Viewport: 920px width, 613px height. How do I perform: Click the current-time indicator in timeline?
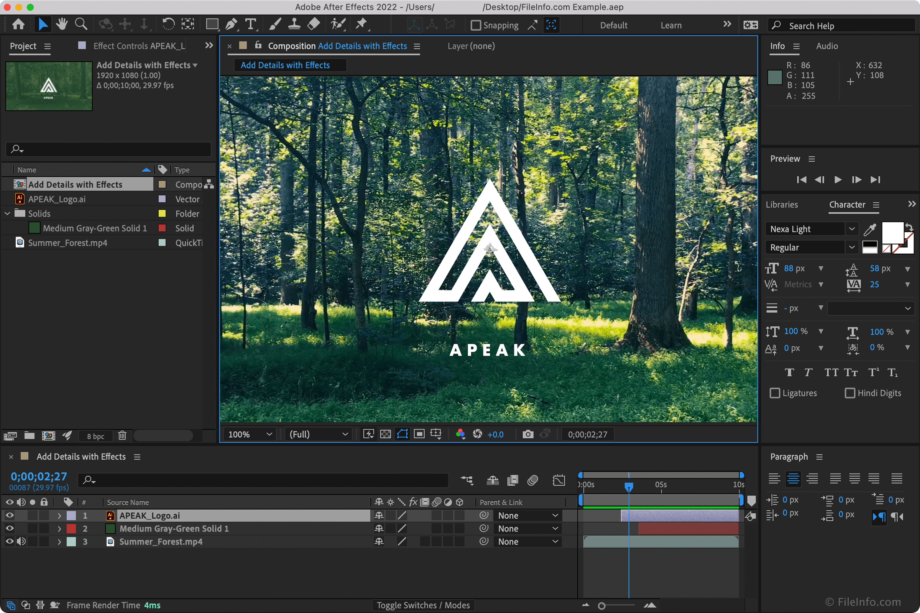click(x=629, y=486)
